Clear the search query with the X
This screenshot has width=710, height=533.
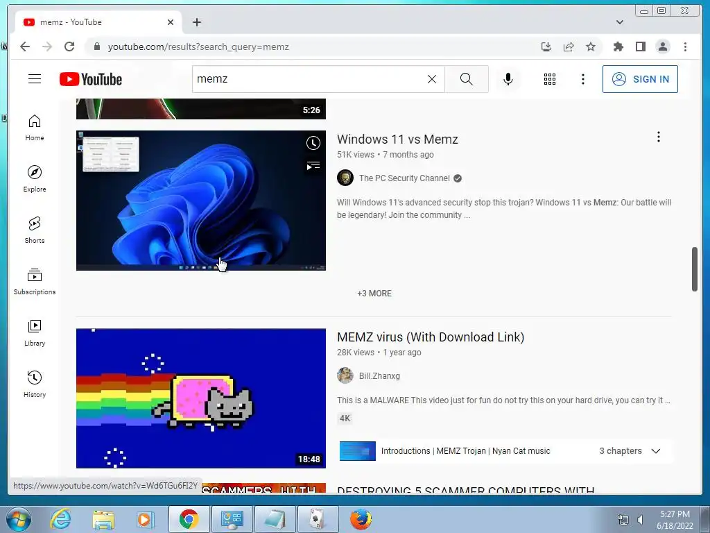[432, 79]
